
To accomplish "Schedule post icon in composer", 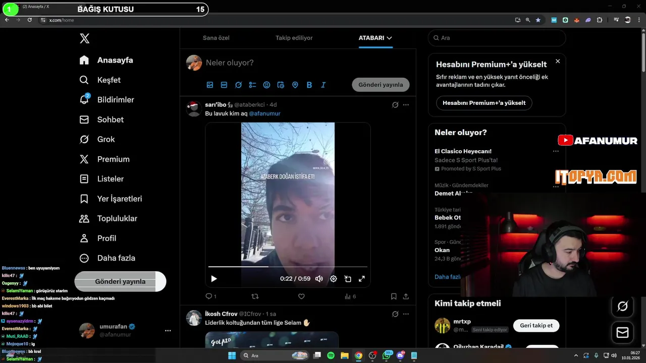I will 281,85.
